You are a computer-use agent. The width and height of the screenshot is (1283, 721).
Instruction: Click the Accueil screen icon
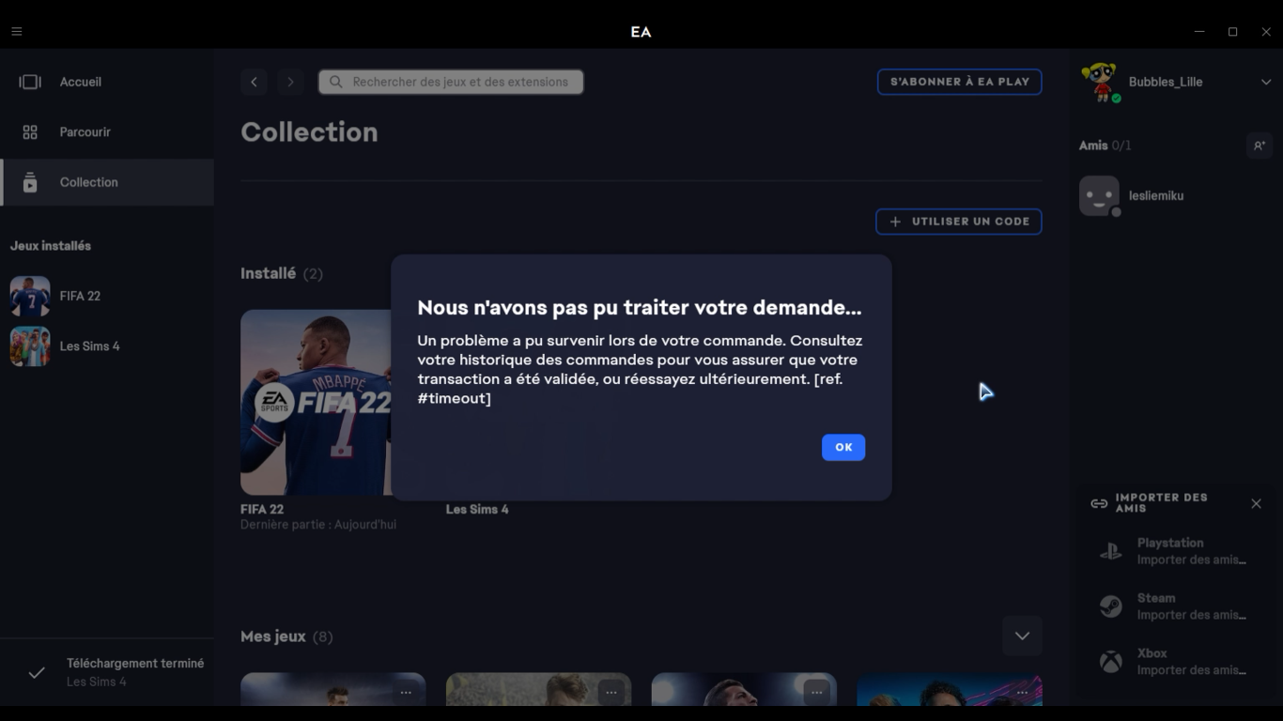coord(30,82)
